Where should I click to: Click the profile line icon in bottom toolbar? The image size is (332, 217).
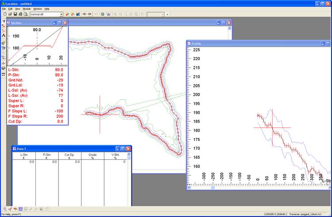(x=10, y=209)
